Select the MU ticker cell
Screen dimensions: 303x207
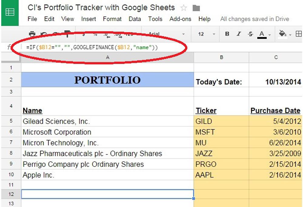tap(221, 143)
